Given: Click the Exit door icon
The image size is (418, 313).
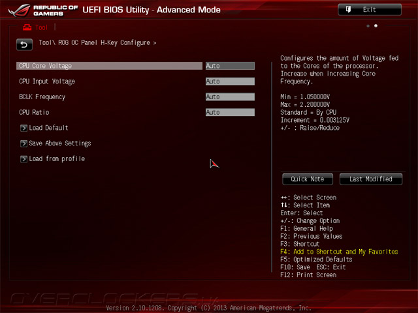Looking at the screenshot, I should pos(348,10).
